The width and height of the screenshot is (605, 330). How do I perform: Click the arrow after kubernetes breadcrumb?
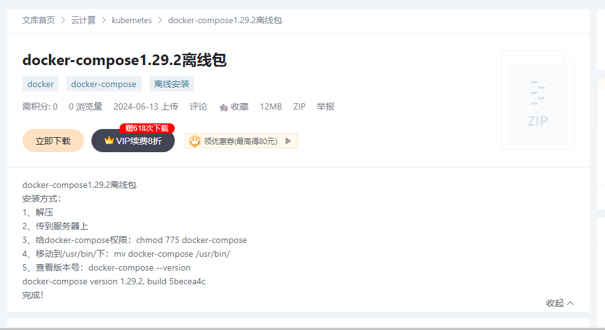[x=160, y=20]
